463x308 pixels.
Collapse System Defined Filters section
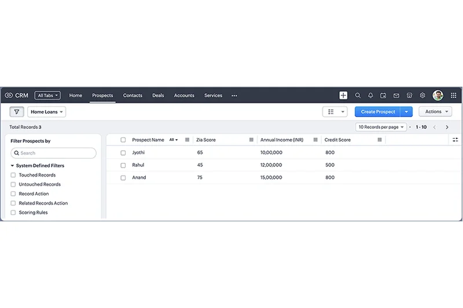tap(12, 166)
